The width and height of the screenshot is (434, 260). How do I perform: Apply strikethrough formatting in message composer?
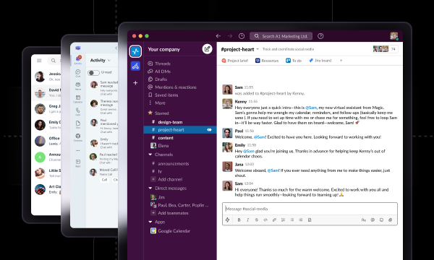(x=257, y=220)
